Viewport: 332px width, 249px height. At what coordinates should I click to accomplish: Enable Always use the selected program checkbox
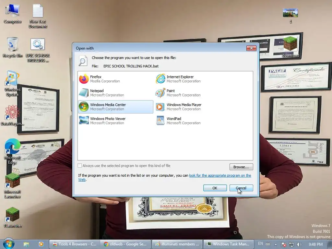click(x=80, y=166)
